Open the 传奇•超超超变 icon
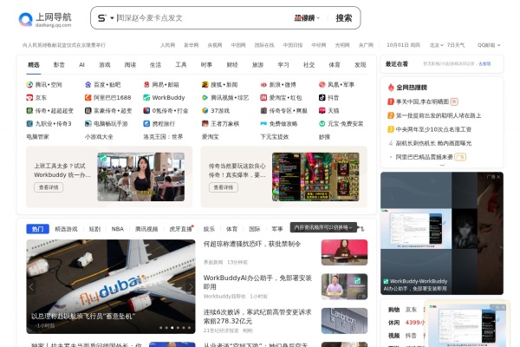520x347 pixels. click(x=29, y=110)
